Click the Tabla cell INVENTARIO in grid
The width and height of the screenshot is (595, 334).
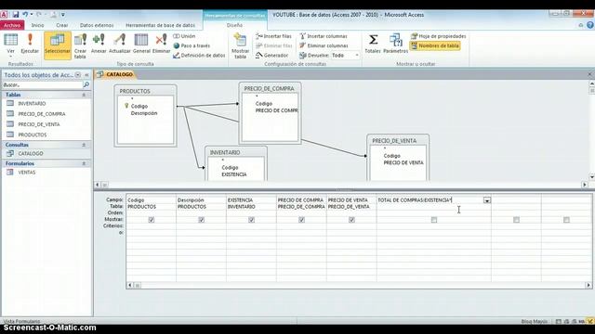pos(251,207)
